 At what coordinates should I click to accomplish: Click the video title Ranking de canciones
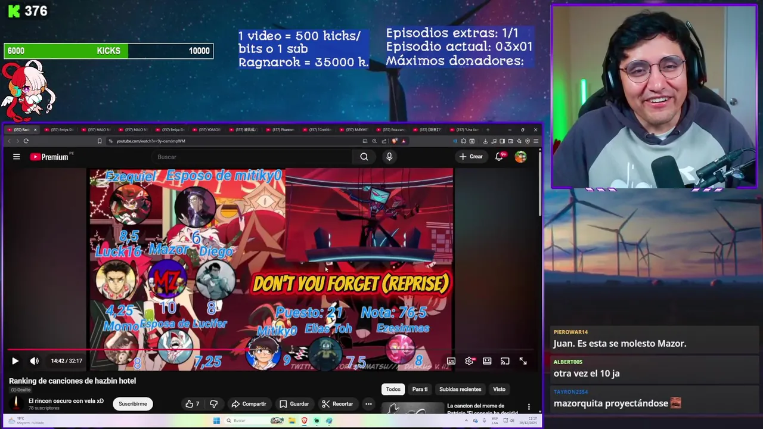(x=72, y=381)
